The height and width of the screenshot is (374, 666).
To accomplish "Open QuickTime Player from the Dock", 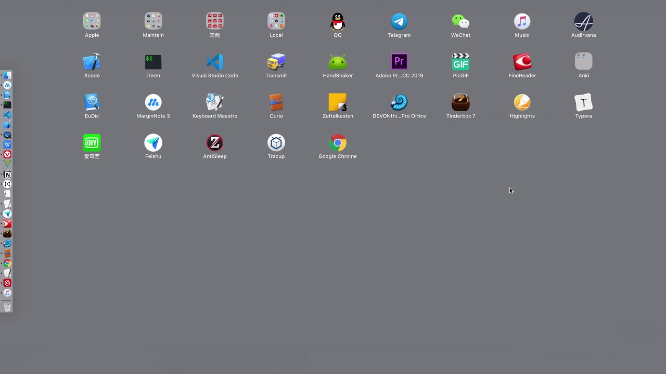I will point(7,135).
